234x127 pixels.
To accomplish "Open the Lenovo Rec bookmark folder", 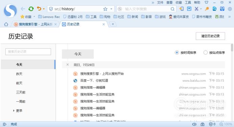I will (49, 17).
